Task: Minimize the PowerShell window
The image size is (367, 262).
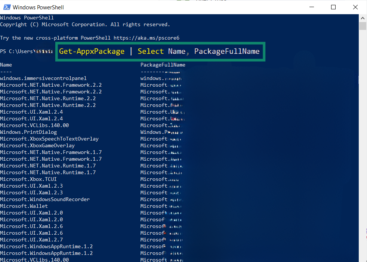Action: point(311,7)
